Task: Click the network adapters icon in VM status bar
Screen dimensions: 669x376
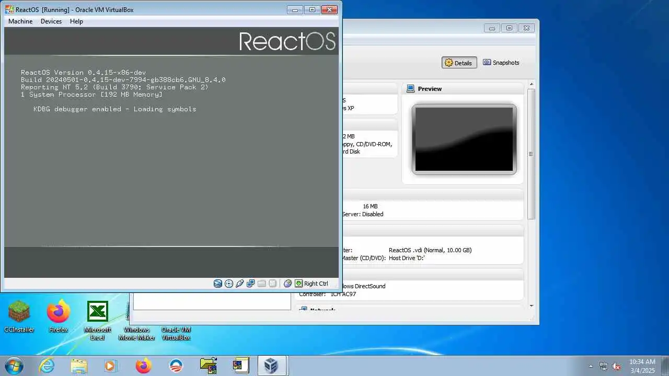Action: 251,284
